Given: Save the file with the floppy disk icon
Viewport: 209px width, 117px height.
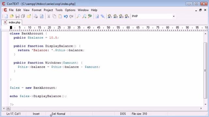Looking at the screenshot, I should [17, 16].
